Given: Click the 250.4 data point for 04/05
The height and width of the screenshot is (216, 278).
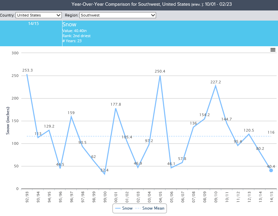Looking at the screenshot, I should pos(160,76).
